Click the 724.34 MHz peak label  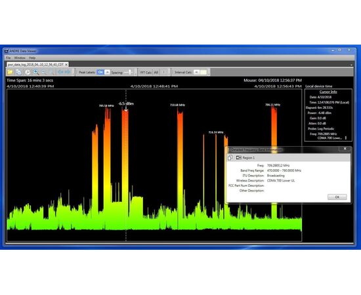click(x=216, y=132)
